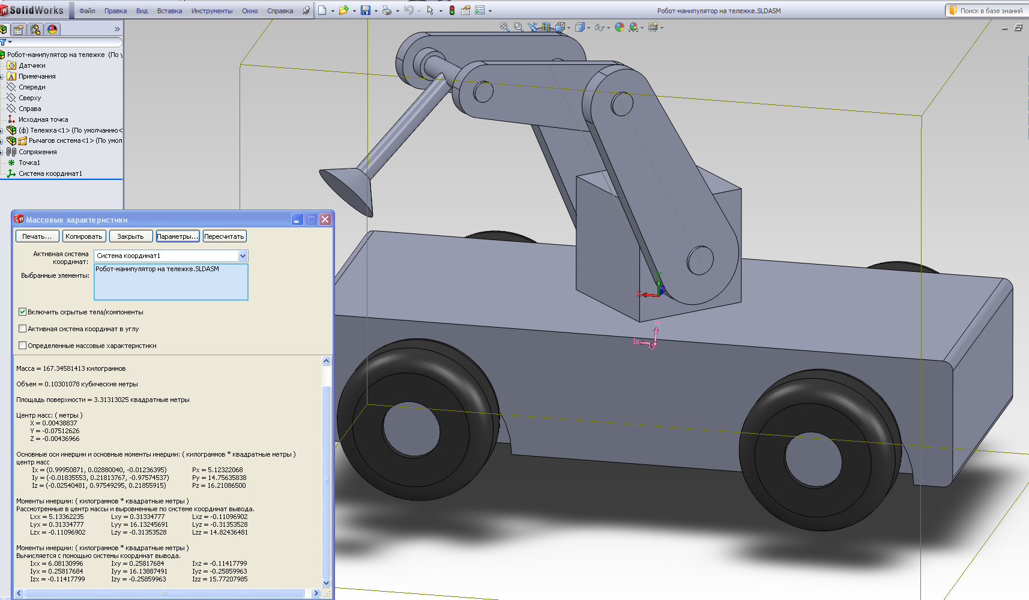Open the 'Вставка' menu
Image resolution: width=1029 pixels, height=600 pixels.
[x=169, y=11]
